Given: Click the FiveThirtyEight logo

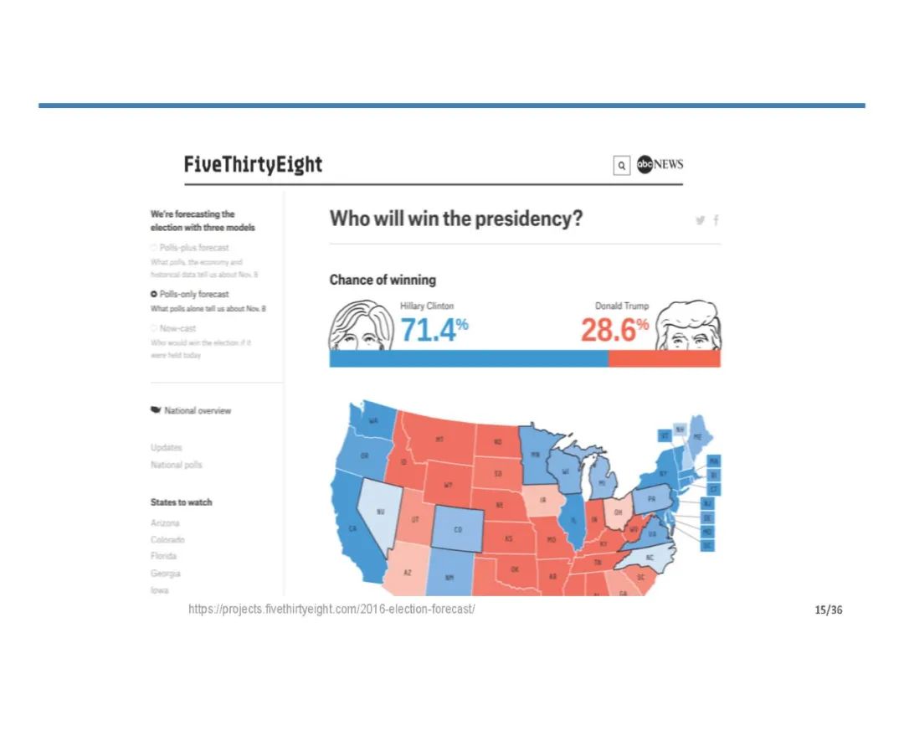Looking at the screenshot, I should [253, 164].
